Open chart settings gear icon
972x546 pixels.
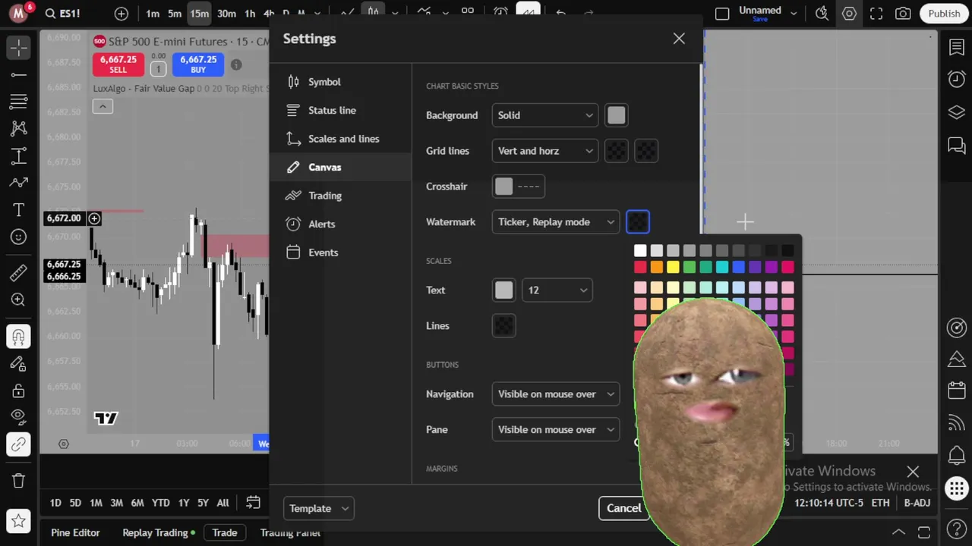tap(849, 14)
